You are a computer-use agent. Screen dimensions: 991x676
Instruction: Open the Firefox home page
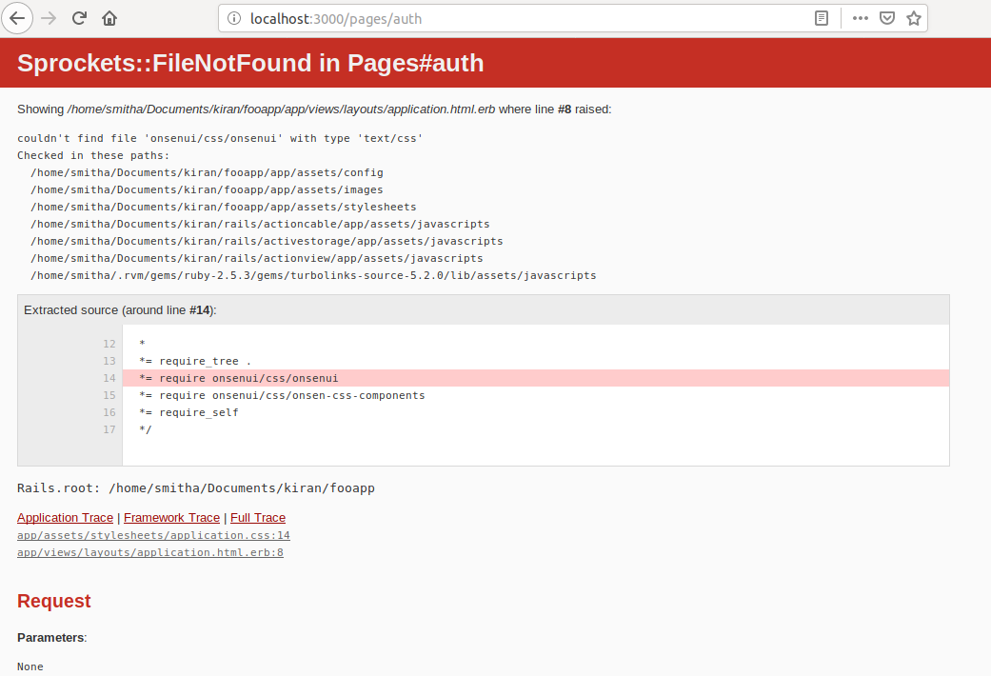109,17
